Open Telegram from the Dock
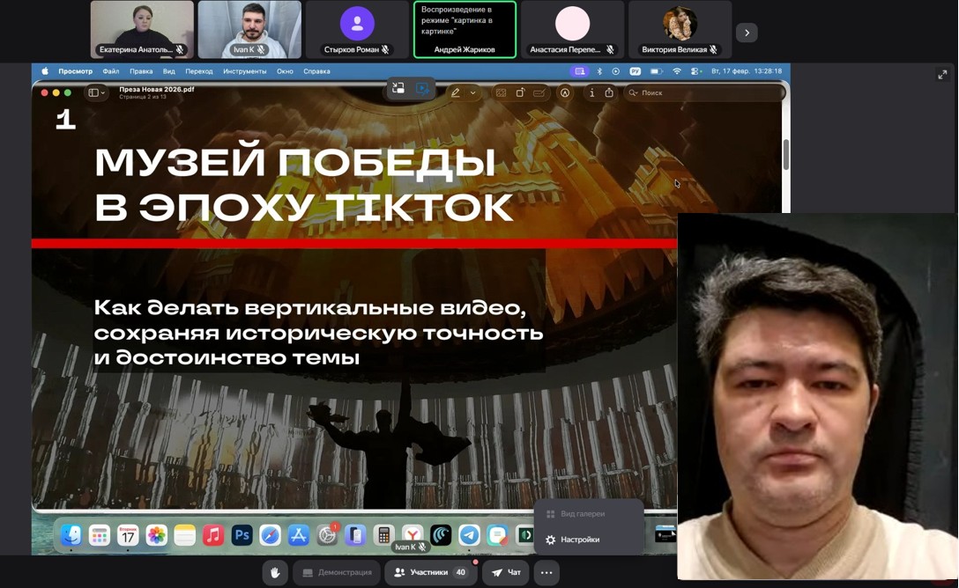The height and width of the screenshot is (588, 959). coord(470,535)
